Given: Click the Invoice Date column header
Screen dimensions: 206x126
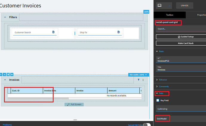Looking at the screenshot, I should [x=59, y=91].
